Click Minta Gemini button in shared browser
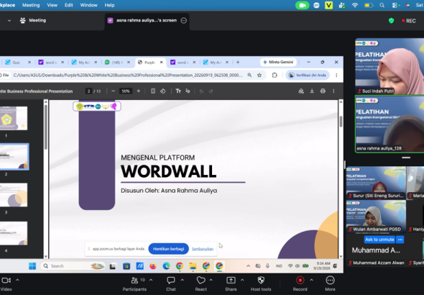Viewport: 424px width, 295px height. click(278, 62)
